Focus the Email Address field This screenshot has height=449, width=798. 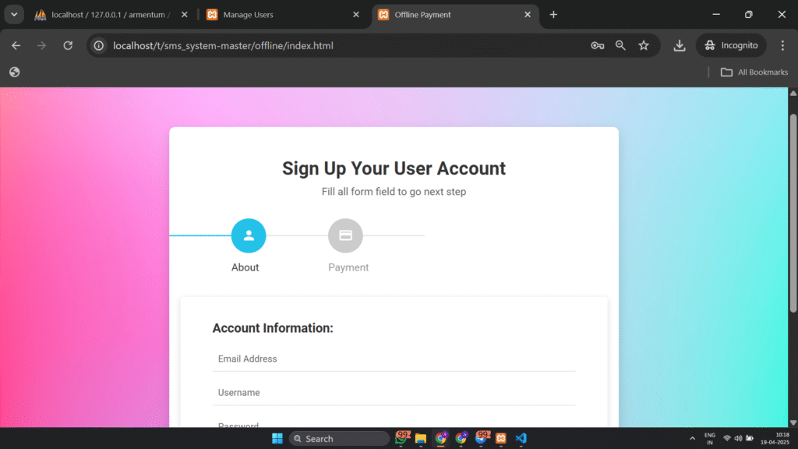pos(394,359)
